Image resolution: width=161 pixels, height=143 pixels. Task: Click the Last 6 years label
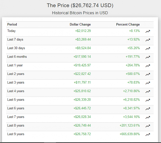16,108
